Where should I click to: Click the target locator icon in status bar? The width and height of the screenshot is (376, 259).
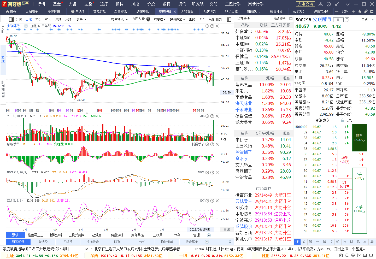[x=353, y=255]
